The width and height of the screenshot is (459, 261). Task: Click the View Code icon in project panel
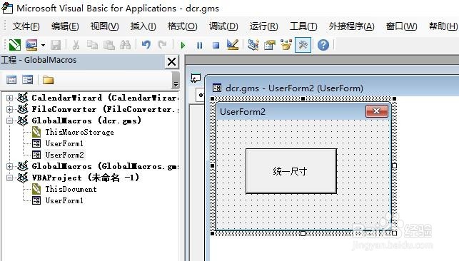[11, 80]
